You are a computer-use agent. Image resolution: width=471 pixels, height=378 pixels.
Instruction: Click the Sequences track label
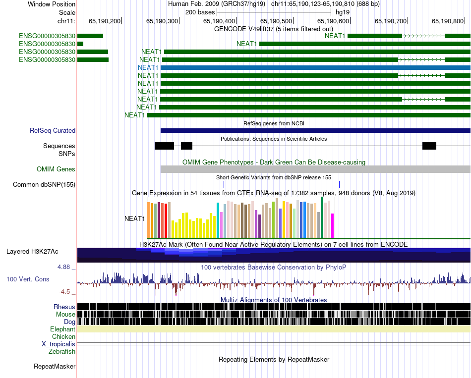[59, 146]
